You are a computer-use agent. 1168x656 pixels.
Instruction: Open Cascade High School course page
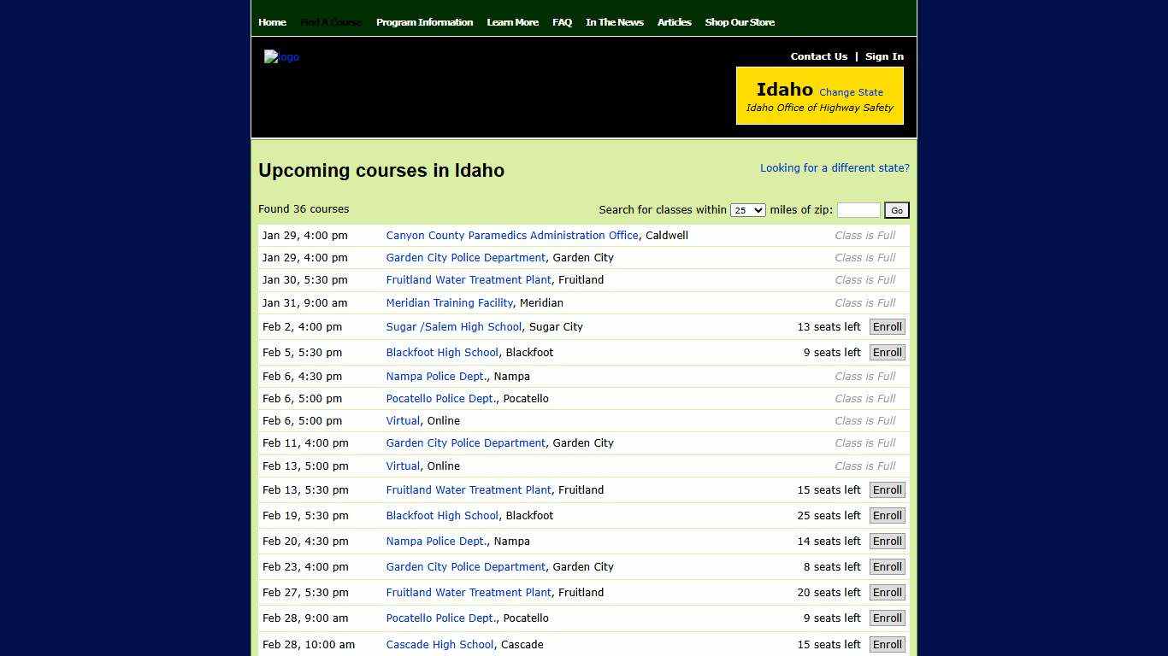coord(439,644)
